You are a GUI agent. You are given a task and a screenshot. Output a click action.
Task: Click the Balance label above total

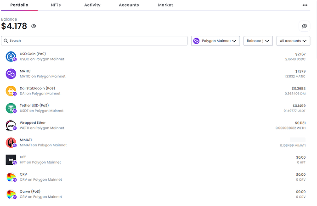[9, 19]
